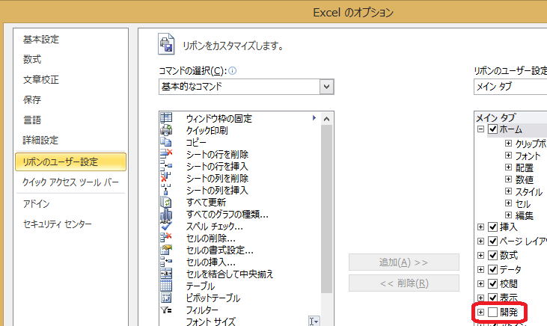Screen dimensions: 547x326
Task: Open セキュリティ センター category
Action: coord(57,224)
